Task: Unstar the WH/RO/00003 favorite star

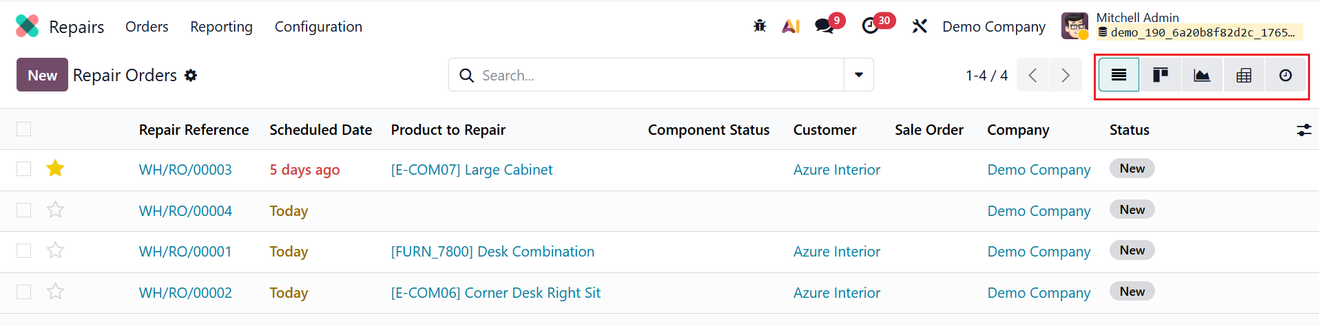Action: pos(55,169)
